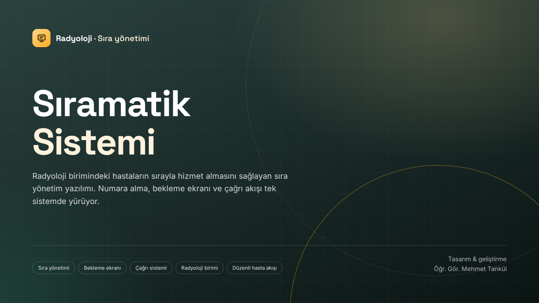Screen dimensions: 539x303
Task: Select the "Sıra yönetimi" tag pill
Action: 54,268
